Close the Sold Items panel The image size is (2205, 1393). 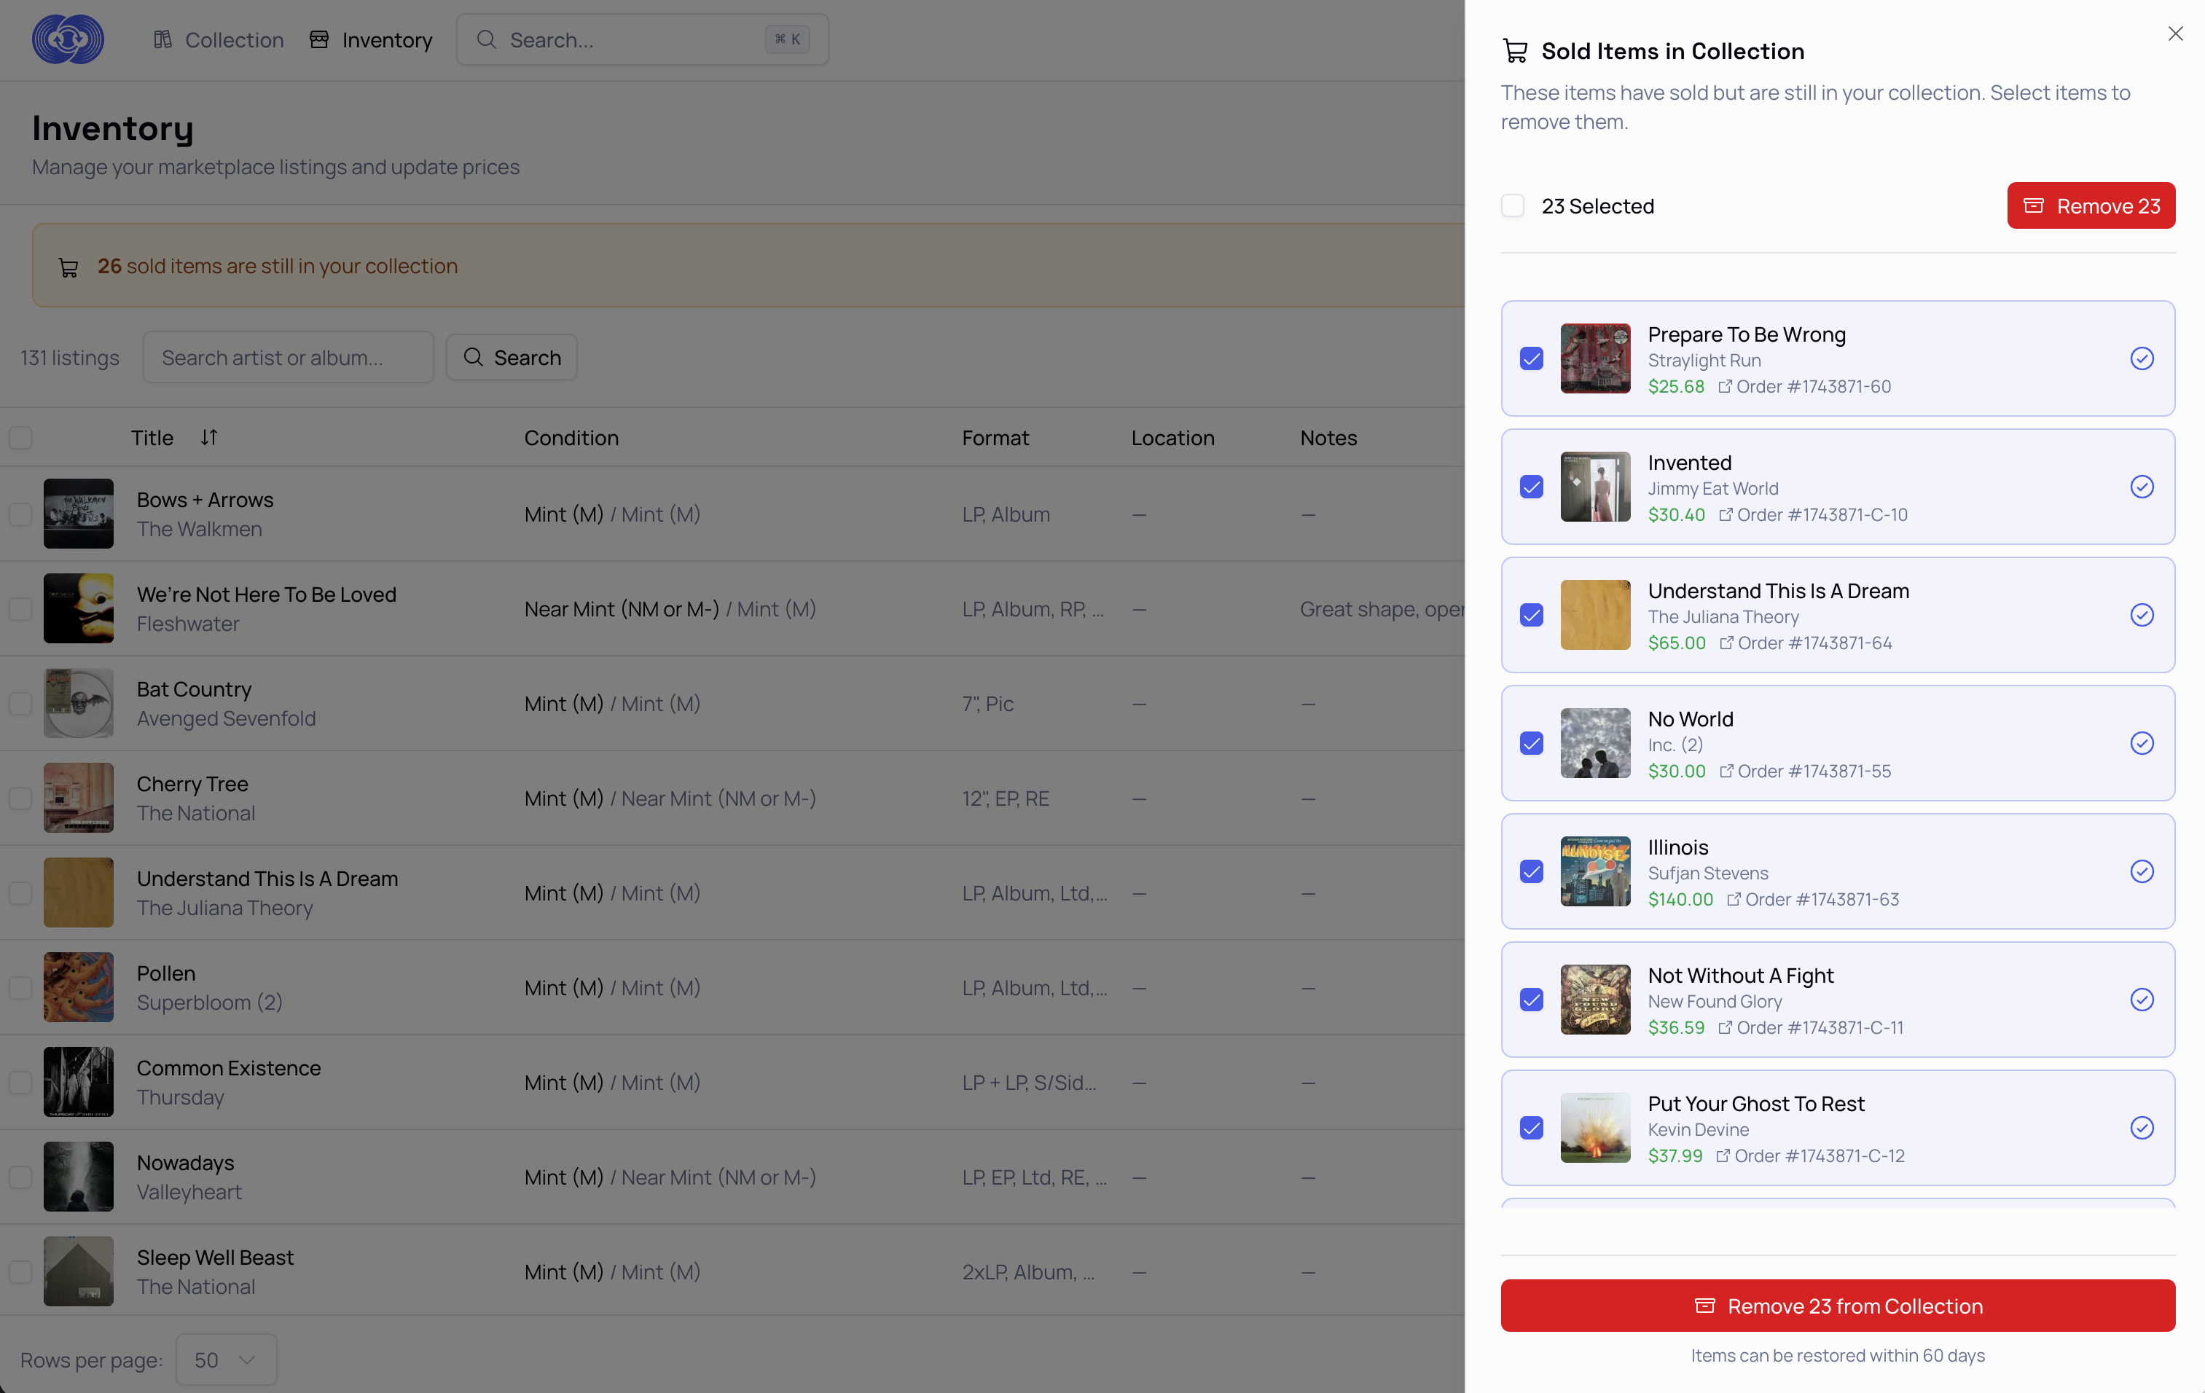[x=2175, y=34]
